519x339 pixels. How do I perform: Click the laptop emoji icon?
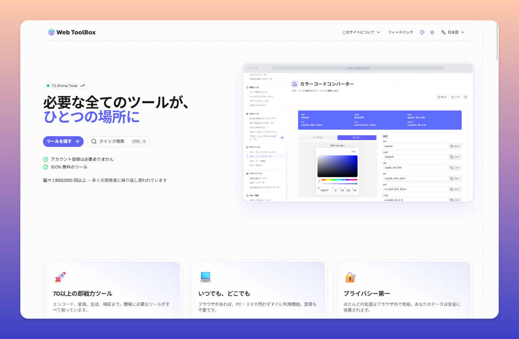[205, 277]
